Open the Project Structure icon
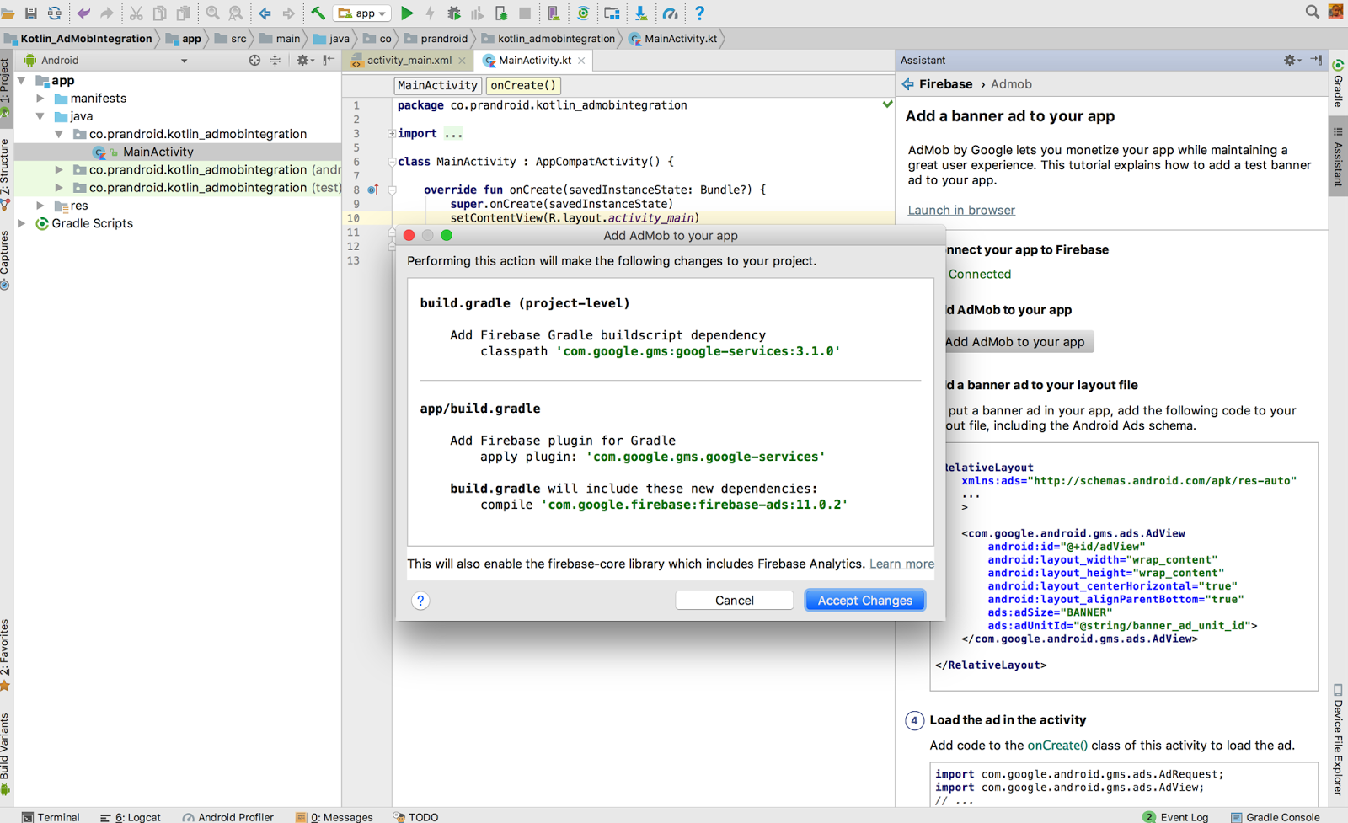The image size is (1348, 823). (612, 13)
